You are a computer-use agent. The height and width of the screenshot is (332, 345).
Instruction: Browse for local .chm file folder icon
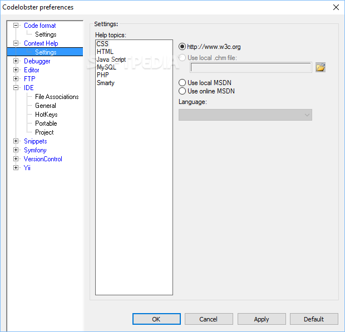click(321, 67)
